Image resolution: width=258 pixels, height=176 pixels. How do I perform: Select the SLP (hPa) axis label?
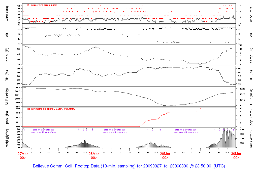[x=251, y=97]
